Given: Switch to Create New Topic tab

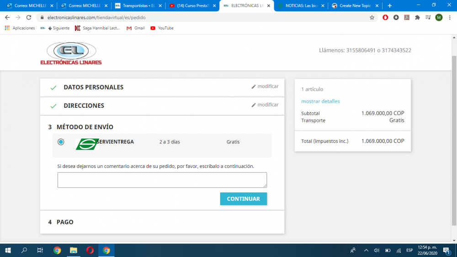Looking at the screenshot, I should click(x=355, y=6).
